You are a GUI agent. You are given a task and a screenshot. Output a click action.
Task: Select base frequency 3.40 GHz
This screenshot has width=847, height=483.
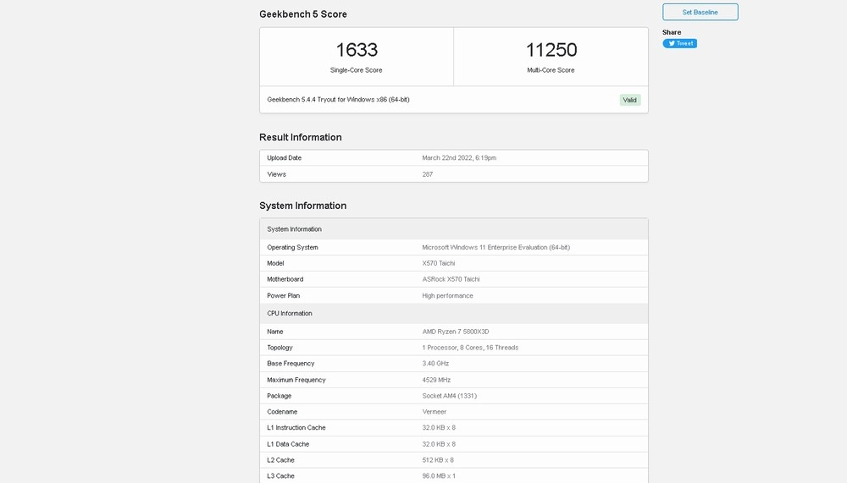[x=435, y=363]
